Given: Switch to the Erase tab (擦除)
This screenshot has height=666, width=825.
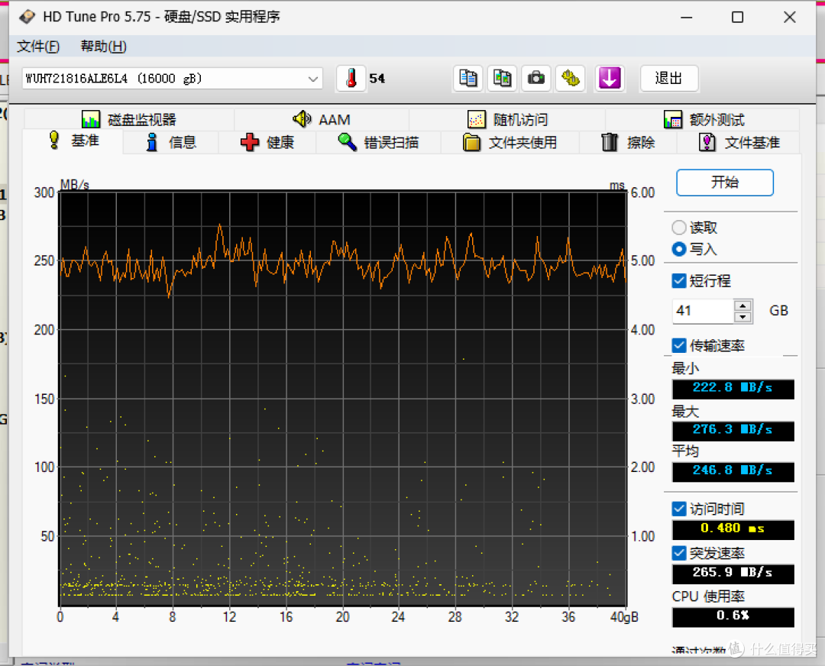Looking at the screenshot, I should click(x=628, y=142).
